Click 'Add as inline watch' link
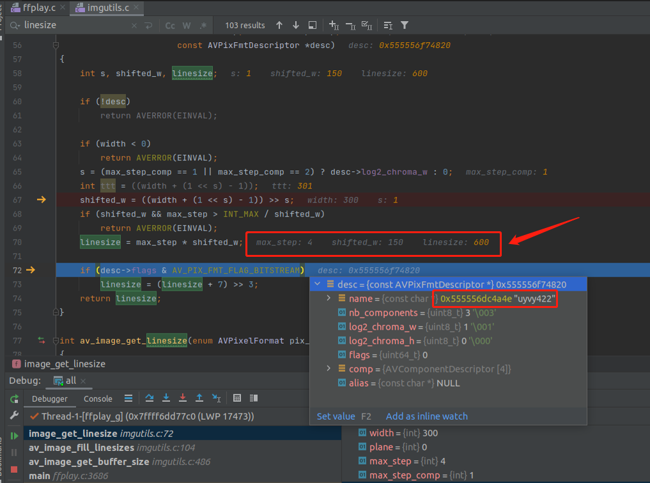Image resolution: width=650 pixels, height=483 pixels. (x=426, y=416)
